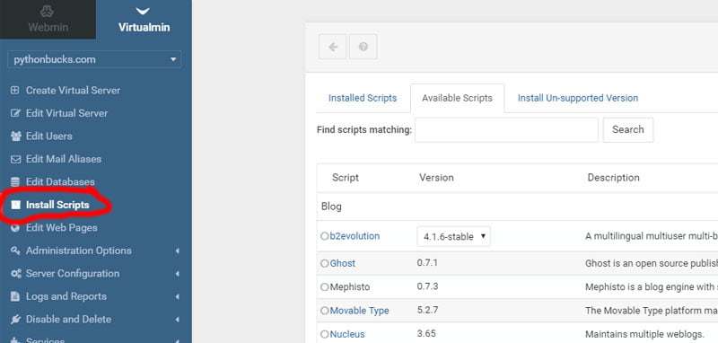
Task: Open help with the question mark button
Action: pos(363,47)
